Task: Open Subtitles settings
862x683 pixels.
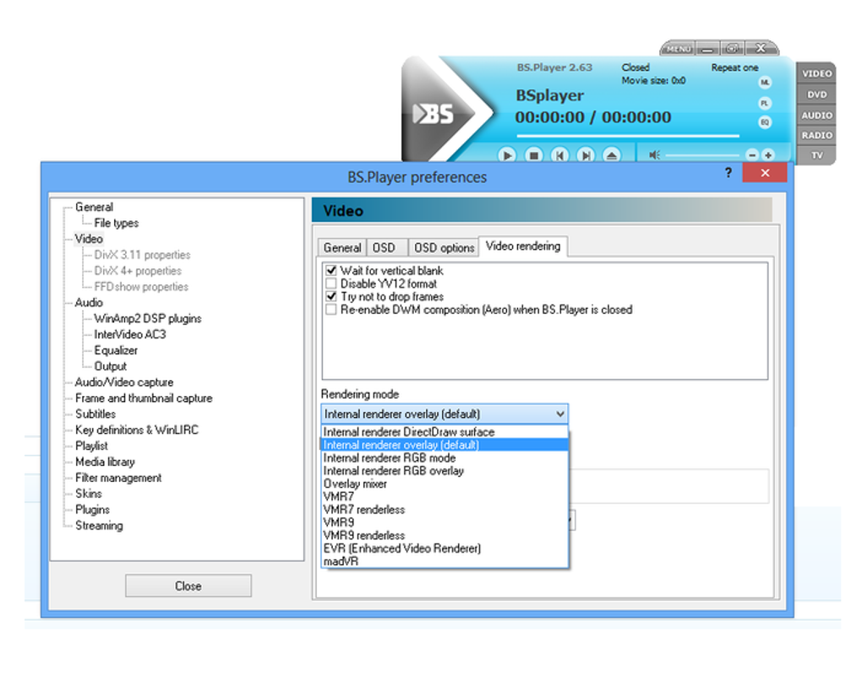Action: click(95, 414)
